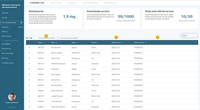The image size is (200, 110).
Task: Go to Bokning service
Action: click(5, 58)
